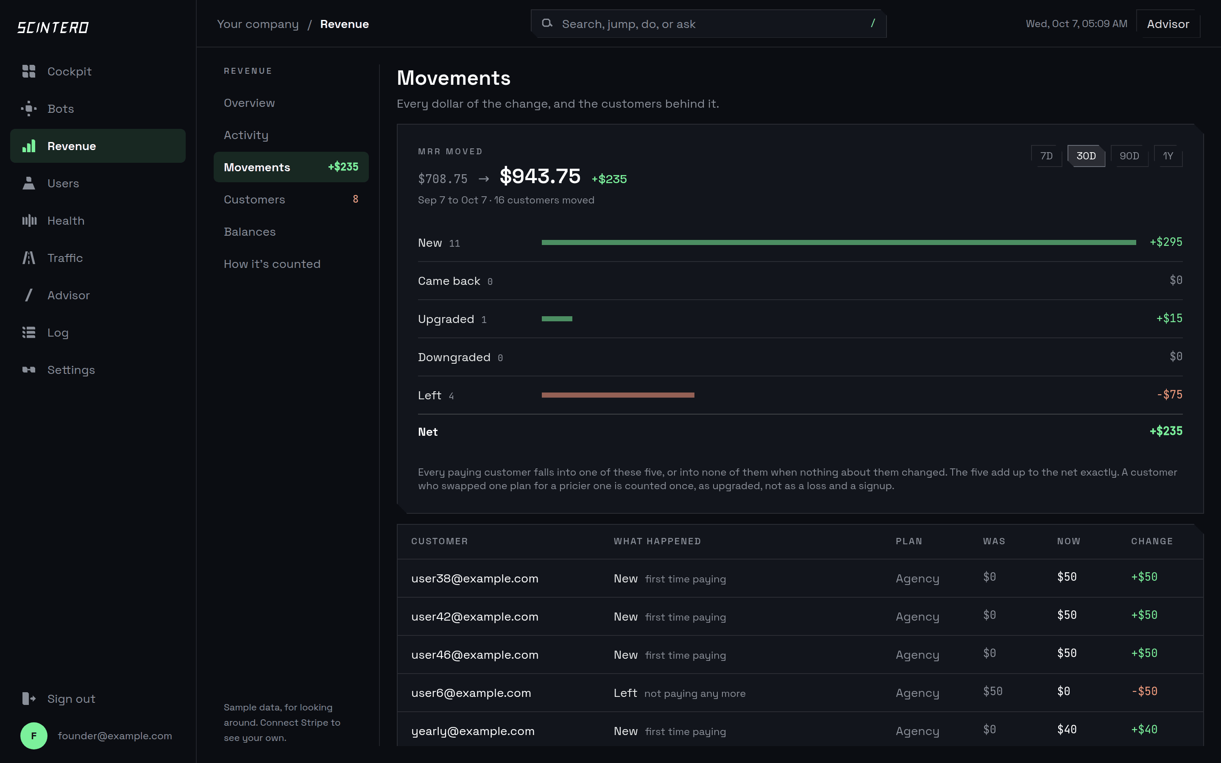Click the WHAT HAPPENED column header
The width and height of the screenshot is (1221, 763).
tap(657, 541)
